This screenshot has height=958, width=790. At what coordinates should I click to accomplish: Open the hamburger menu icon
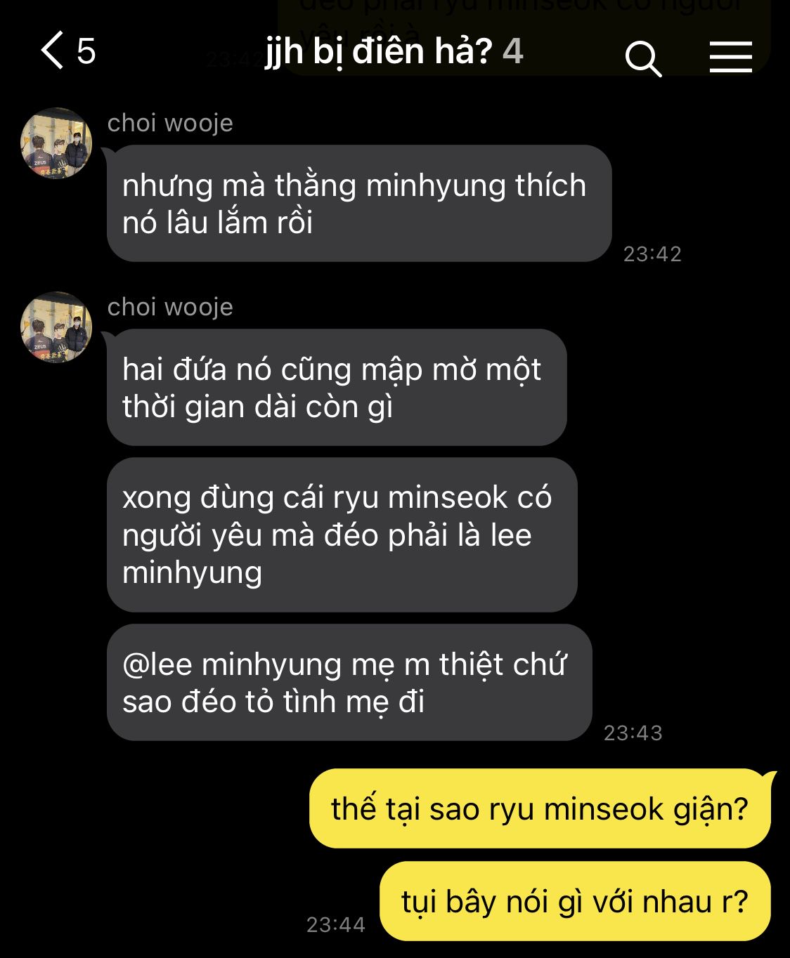click(730, 56)
